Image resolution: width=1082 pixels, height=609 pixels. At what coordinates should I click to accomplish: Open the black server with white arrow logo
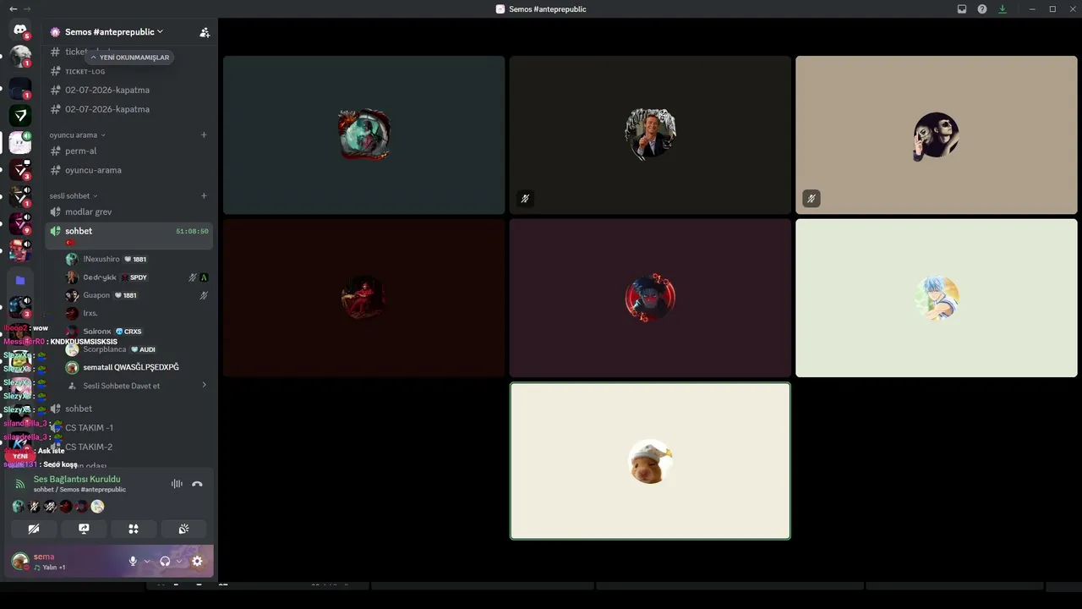pos(20,115)
